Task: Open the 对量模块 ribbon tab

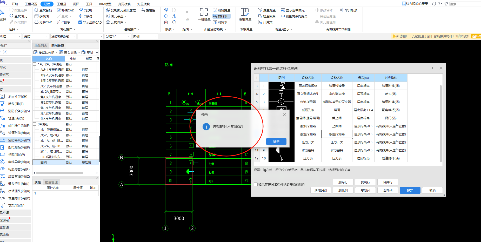Action: pos(144,4)
